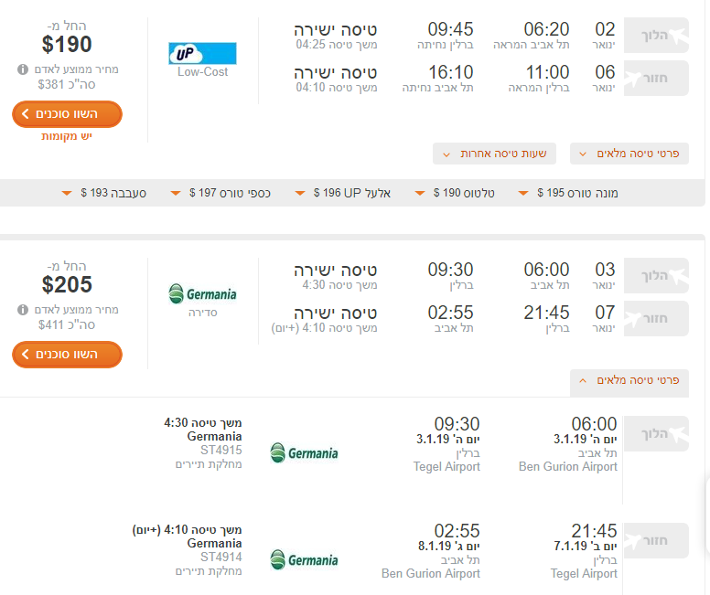Click the return airplane icon for January 06
This screenshot has width=710, height=595.
pyautogui.click(x=677, y=79)
